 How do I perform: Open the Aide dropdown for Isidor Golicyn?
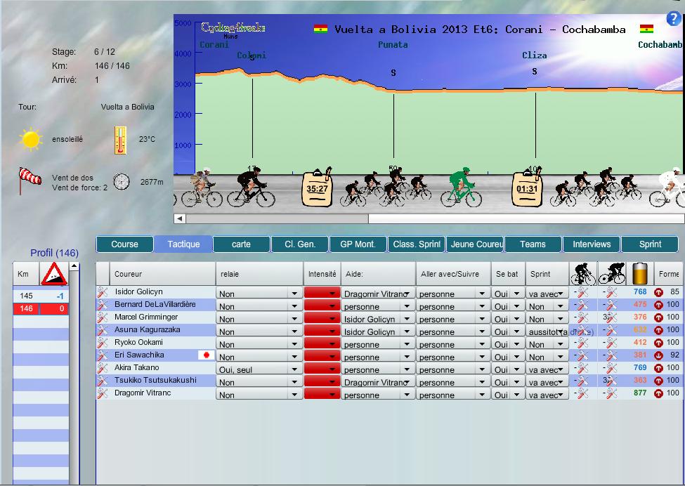pos(407,294)
